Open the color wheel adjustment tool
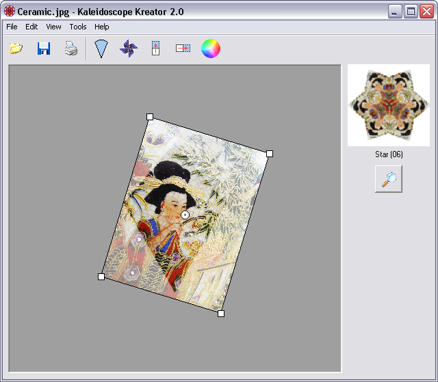 (x=211, y=49)
